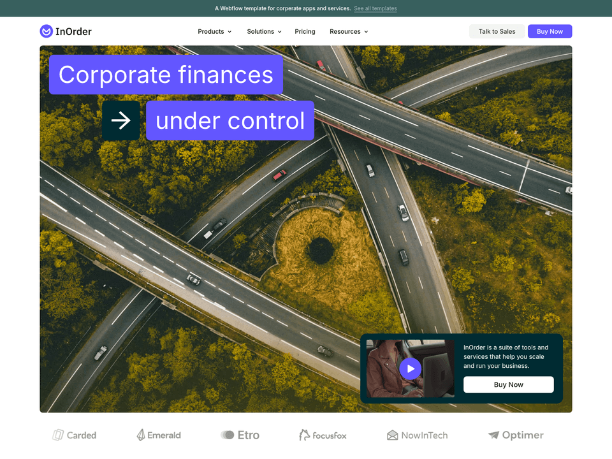Image resolution: width=612 pixels, height=459 pixels.
Task: Click the white Buy Now card button
Action: (x=508, y=384)
